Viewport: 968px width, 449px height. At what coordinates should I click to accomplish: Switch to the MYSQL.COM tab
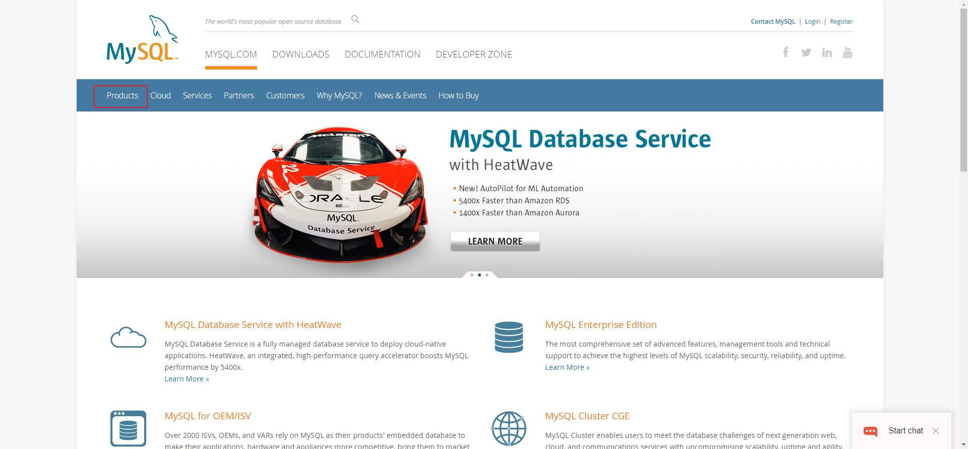231,54
